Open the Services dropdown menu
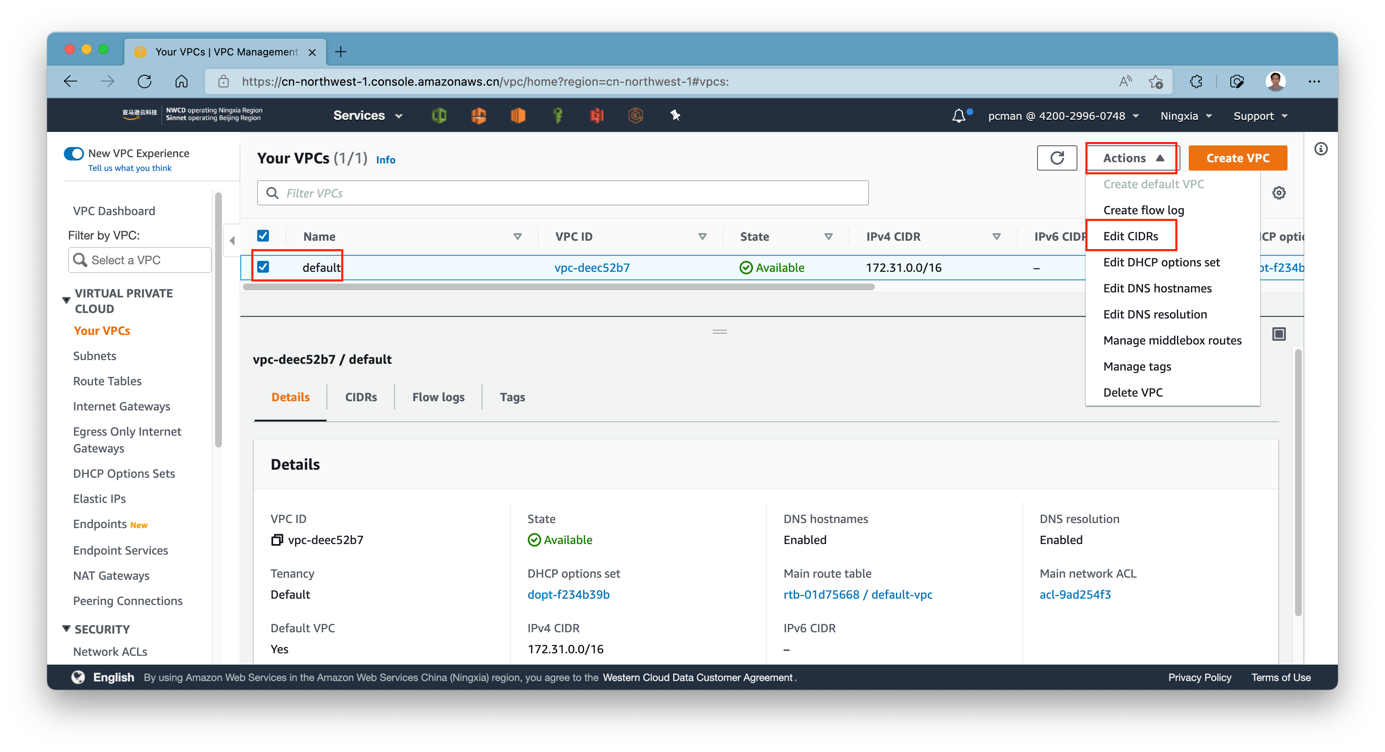1385x752 pixels. (x=368, y=116)
